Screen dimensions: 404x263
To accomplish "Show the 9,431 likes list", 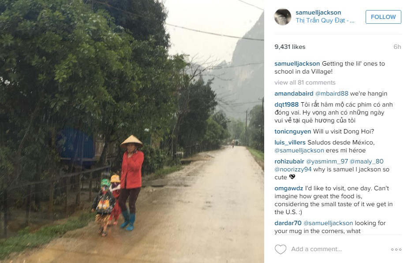I will pos(290,47).
